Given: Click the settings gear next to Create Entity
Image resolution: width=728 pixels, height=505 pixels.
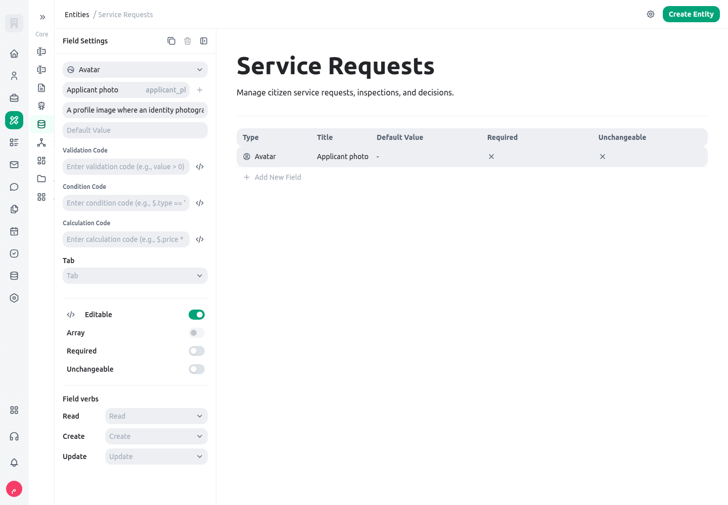Looking at the screenshot, I should pyautogui.click(x=651, y=14).
